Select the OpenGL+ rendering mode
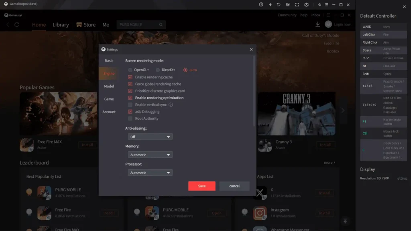411x231 pixels. 130,70
